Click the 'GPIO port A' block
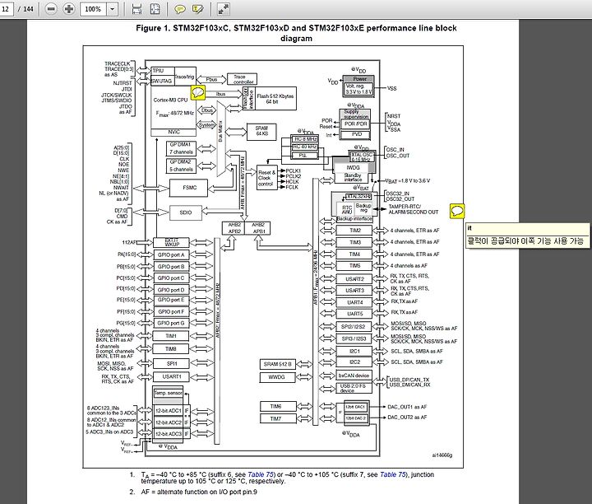The width and height of the screenshot is (592, 504). [x=171, y=254]
